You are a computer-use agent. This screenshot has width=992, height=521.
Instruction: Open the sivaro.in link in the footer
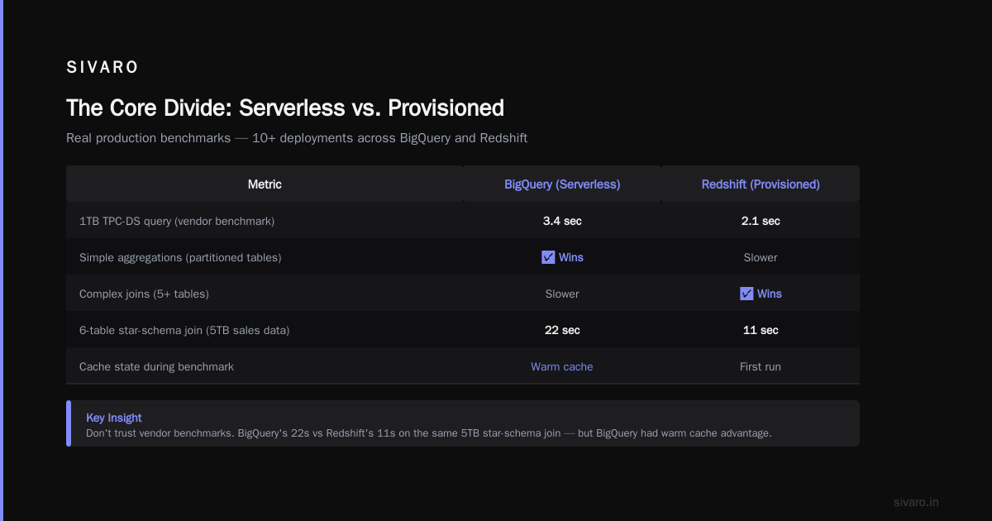coord(916,502)
